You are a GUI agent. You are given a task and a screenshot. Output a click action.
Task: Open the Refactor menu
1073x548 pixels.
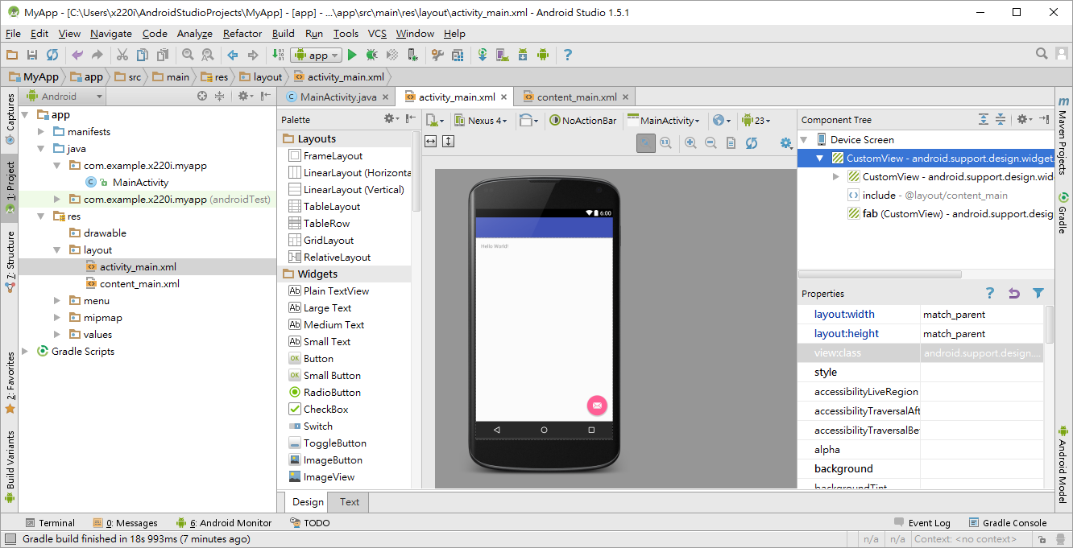242,34
